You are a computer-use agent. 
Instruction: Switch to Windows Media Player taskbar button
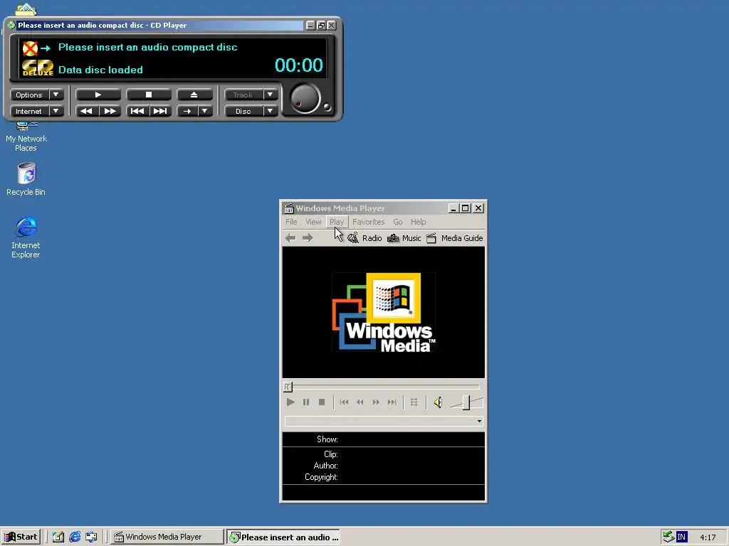click(167, 537)
